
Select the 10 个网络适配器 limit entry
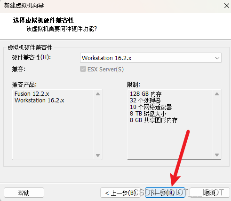(151, 107)
